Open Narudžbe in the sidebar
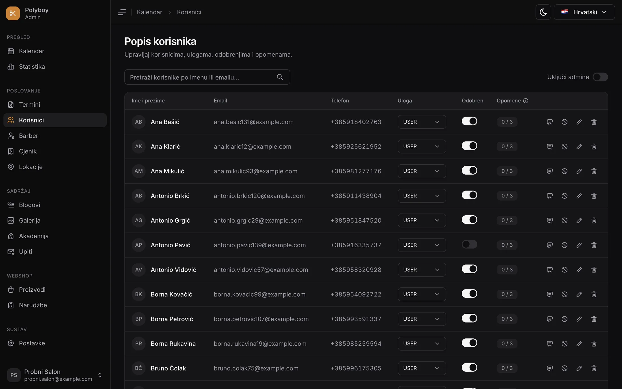622x389 pixels. click(55, 305)
